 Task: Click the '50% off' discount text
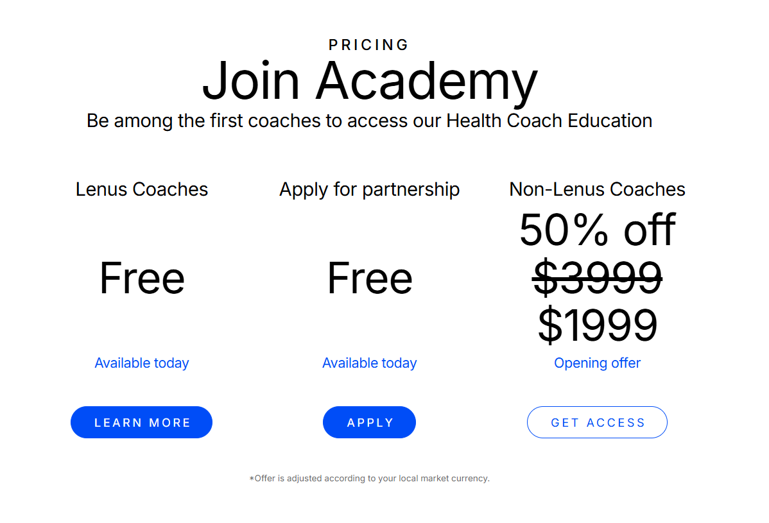(597, 230)
